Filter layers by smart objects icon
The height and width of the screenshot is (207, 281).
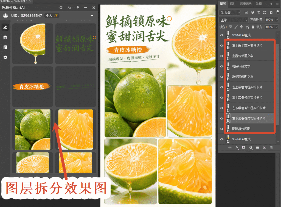coord(271,12)
